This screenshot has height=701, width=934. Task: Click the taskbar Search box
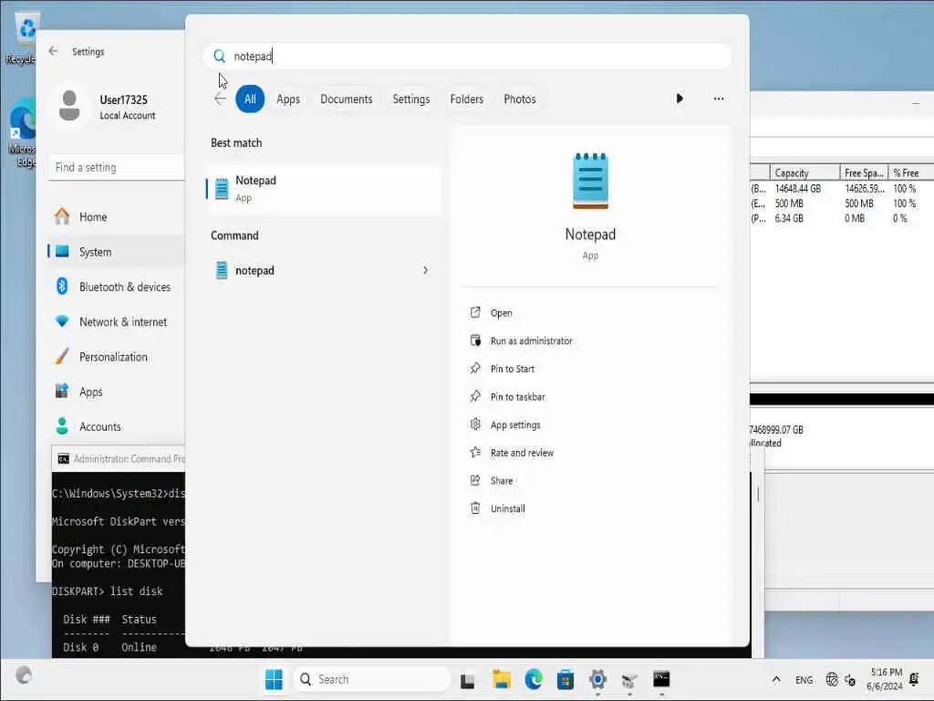[x=372, y=679]
